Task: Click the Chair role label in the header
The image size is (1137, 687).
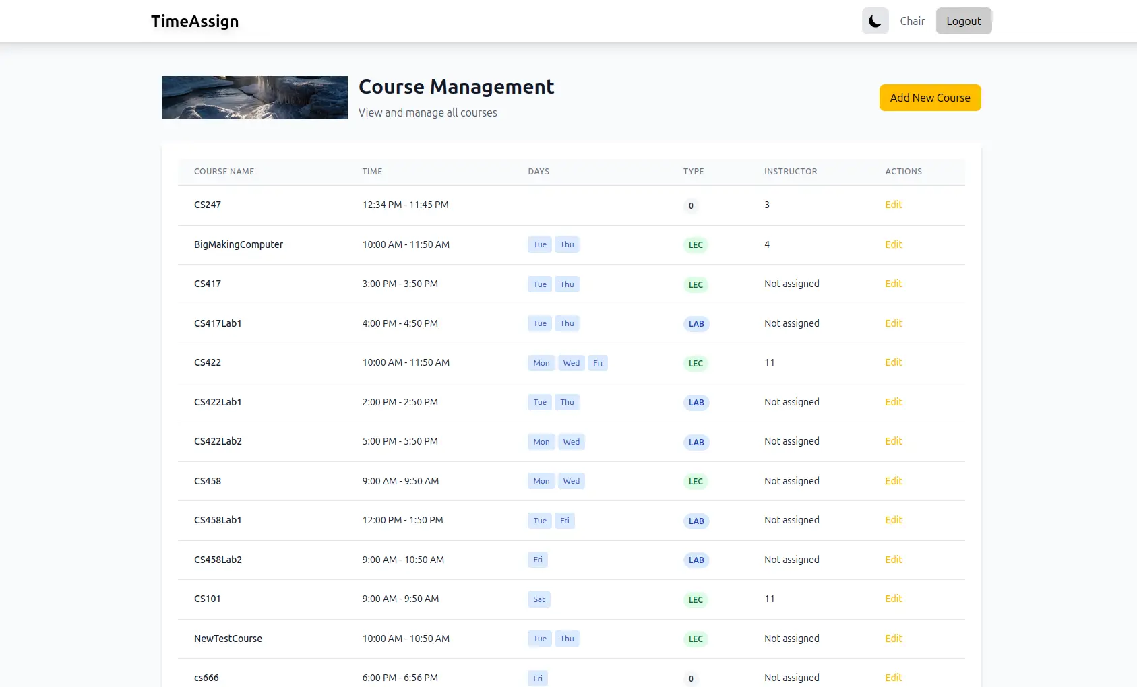Action: (x=912, y=21)
